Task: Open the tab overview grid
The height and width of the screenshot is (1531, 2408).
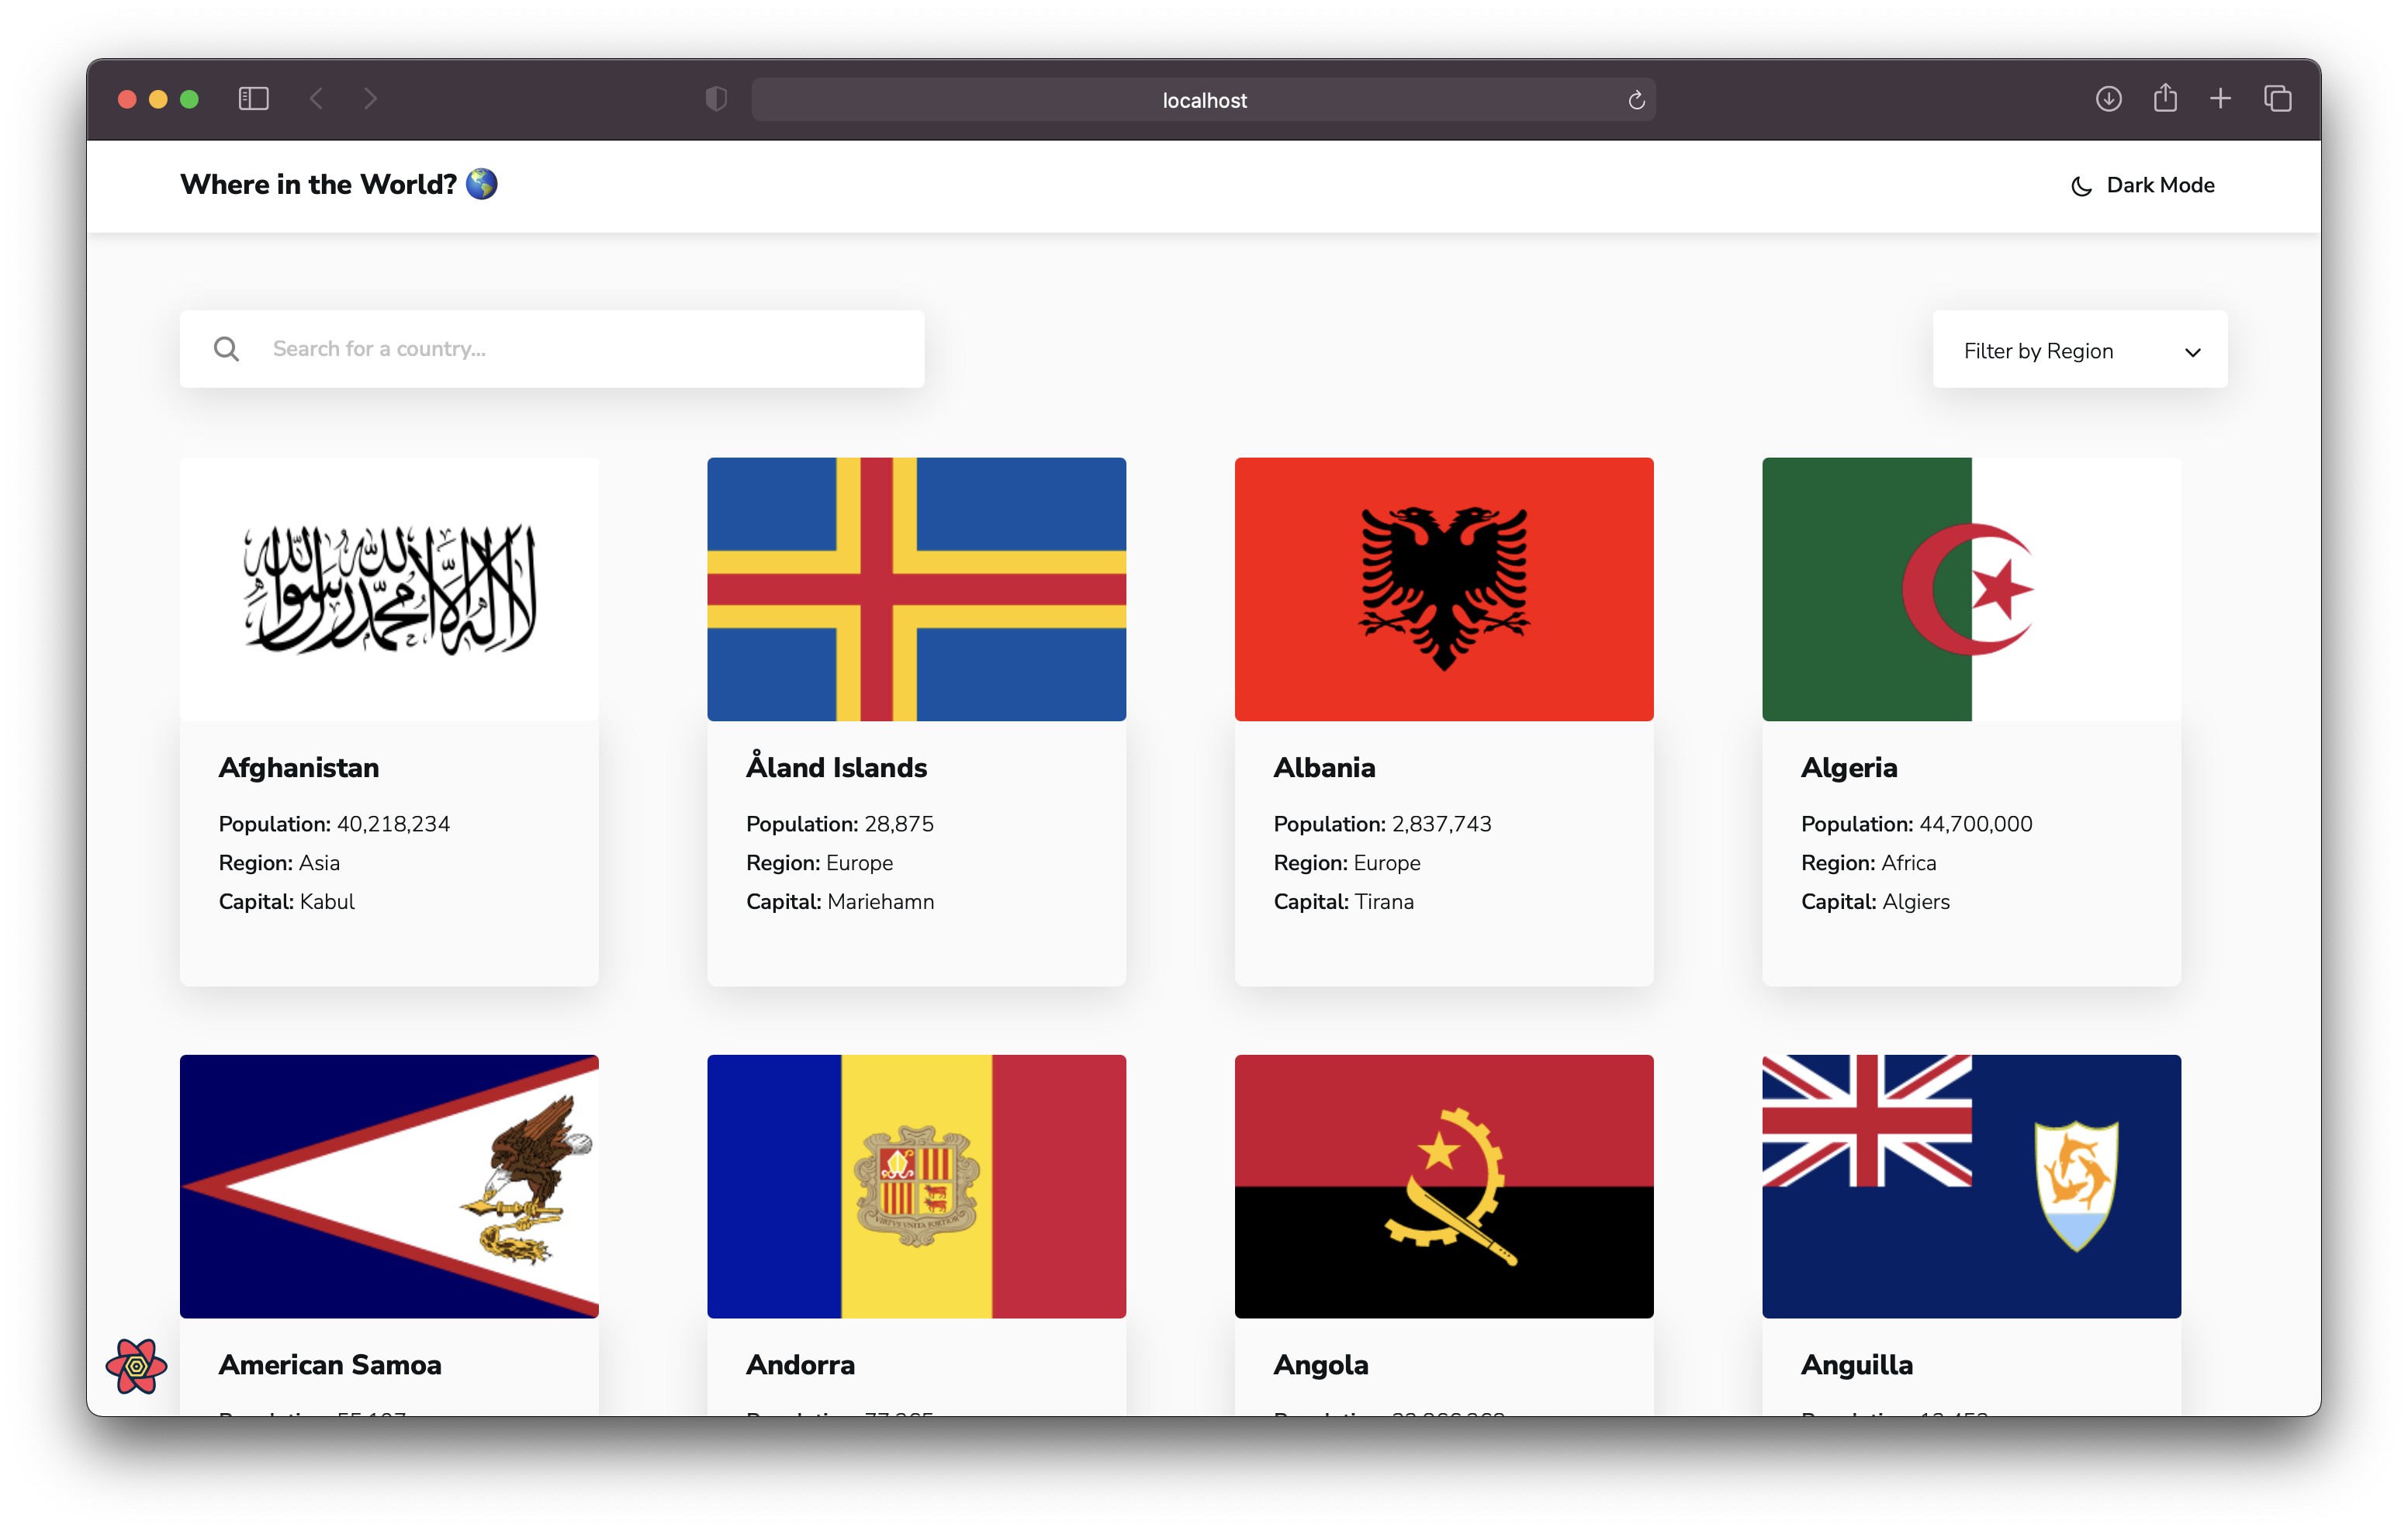Action: click(x=2278, y=98)
